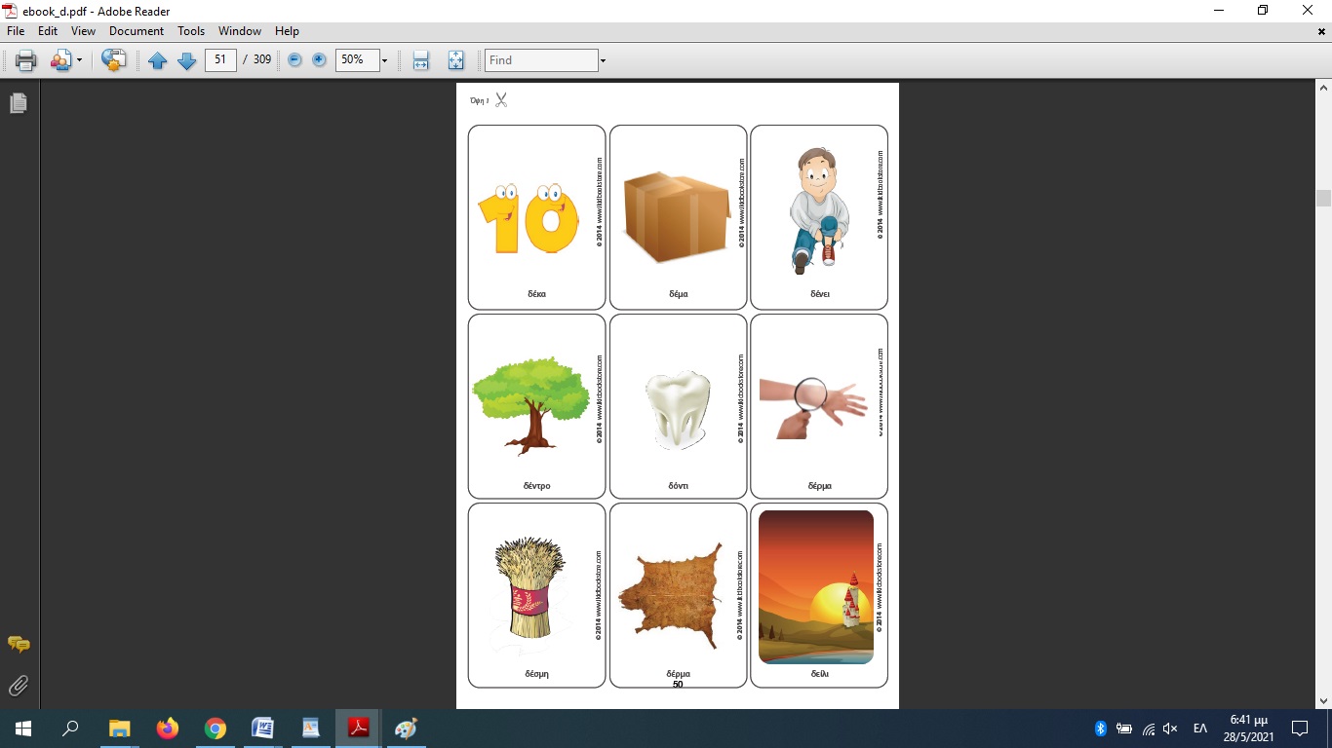Click the vertical scrollbar thumb
Screen dimensions: 1332x748
pyautogui.click(x=1323, y=198)
